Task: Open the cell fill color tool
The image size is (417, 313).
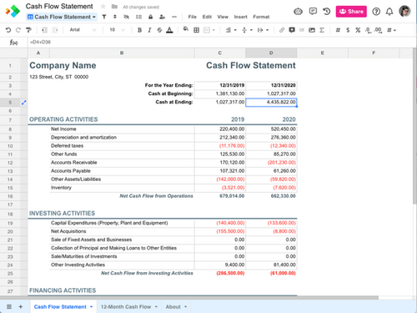Action: click(185, 29)
